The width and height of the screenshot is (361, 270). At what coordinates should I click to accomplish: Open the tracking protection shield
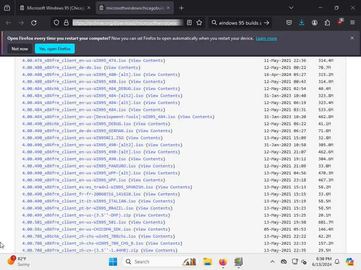point(56,23)
